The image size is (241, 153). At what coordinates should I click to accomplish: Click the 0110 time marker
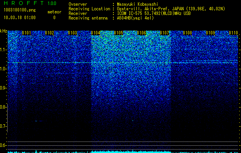(233, 33)
